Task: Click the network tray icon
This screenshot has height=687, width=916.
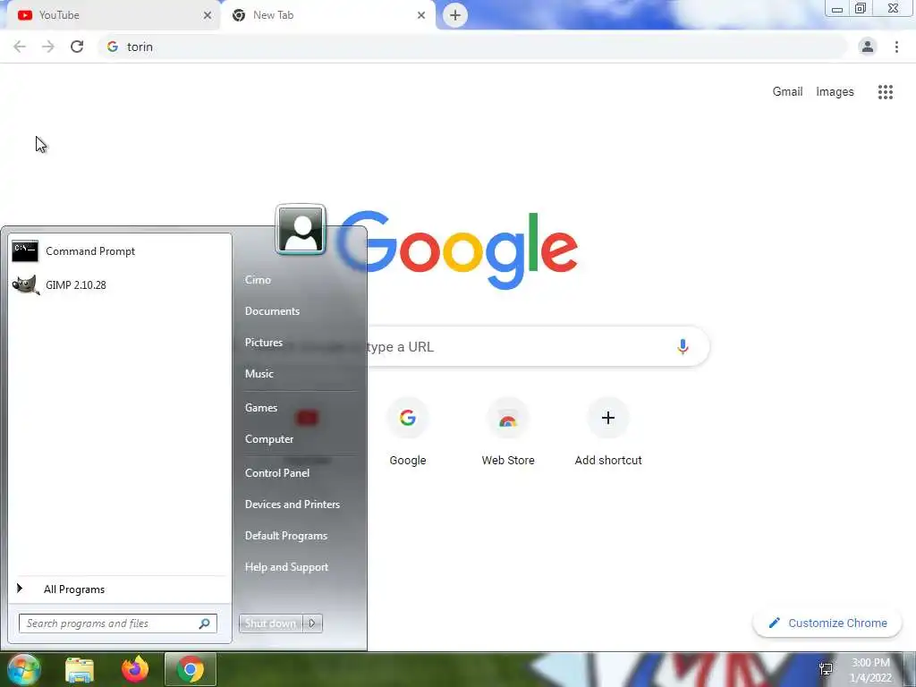Action: tap(826, 669)
